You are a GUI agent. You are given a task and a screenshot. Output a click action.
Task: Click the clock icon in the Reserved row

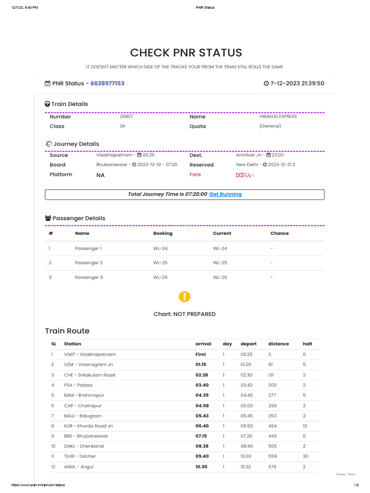[264, 165]
